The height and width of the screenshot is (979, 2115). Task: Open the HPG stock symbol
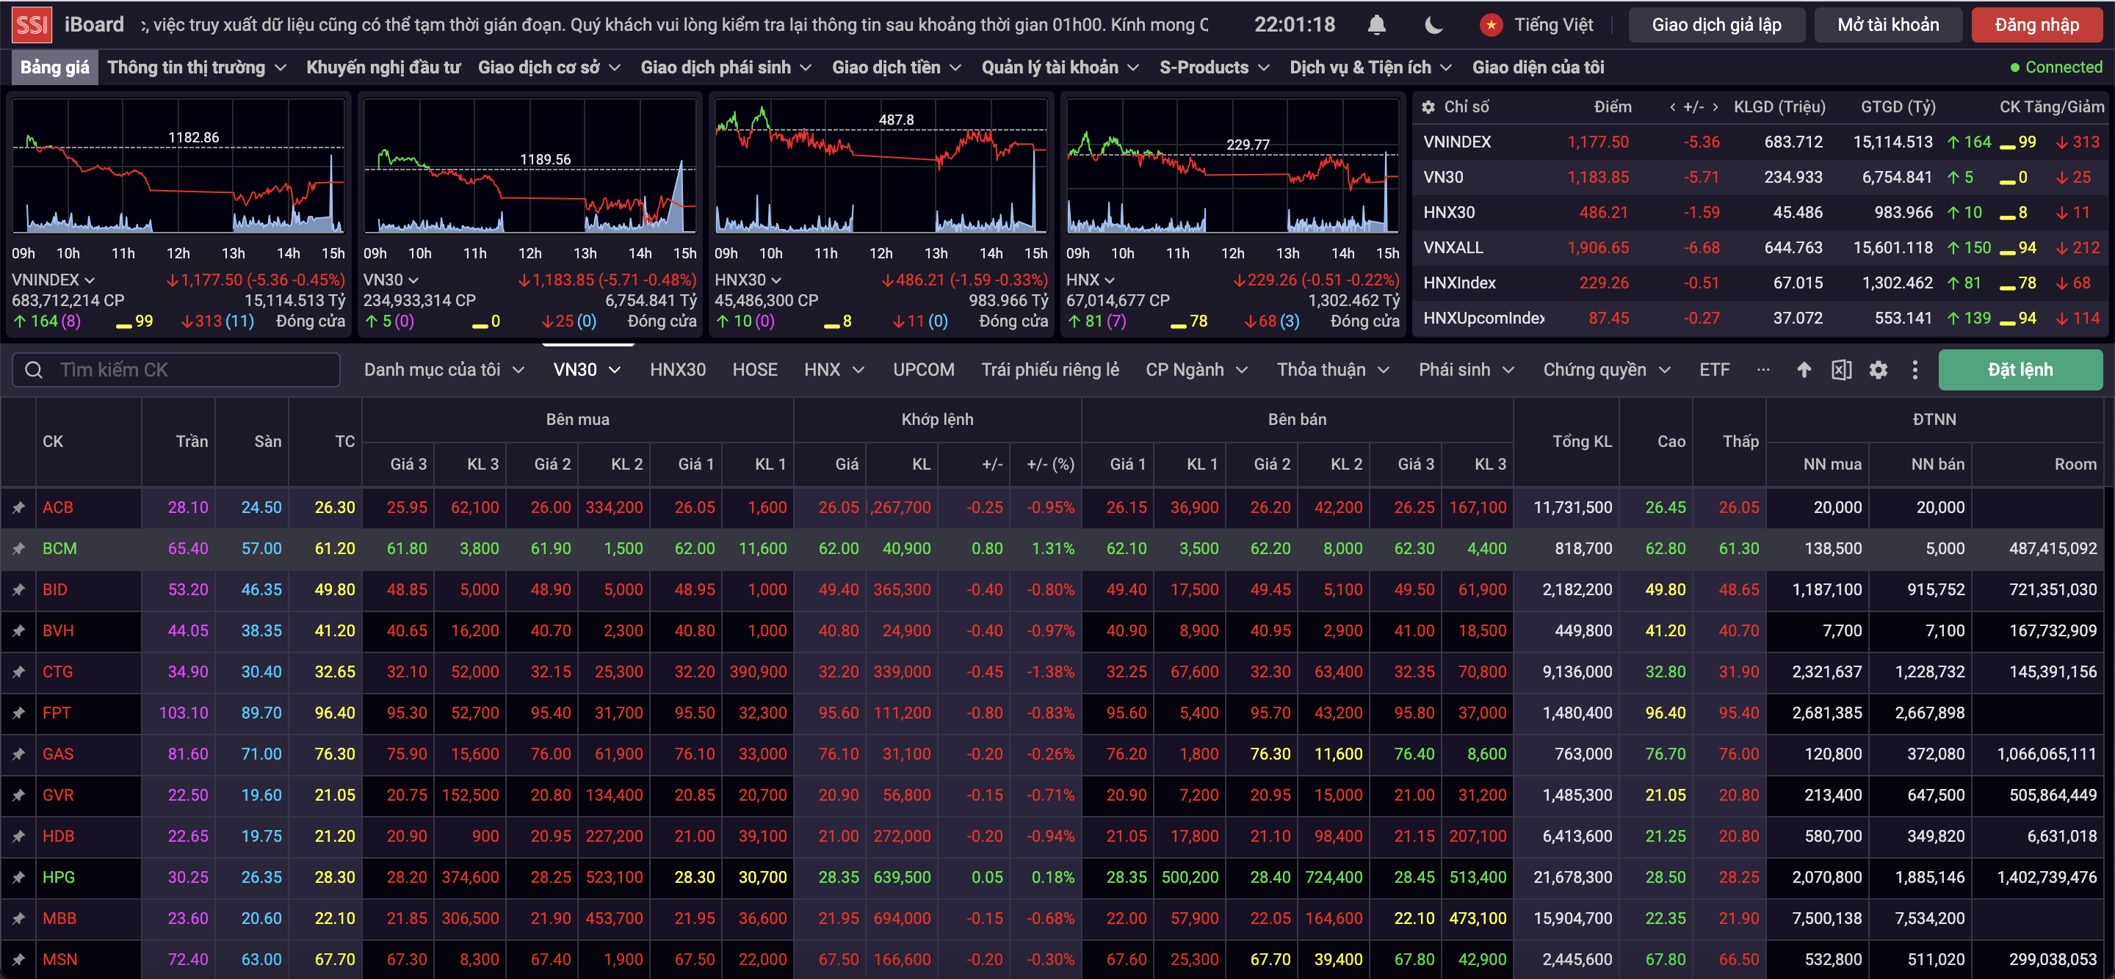(x=58, y=877)
